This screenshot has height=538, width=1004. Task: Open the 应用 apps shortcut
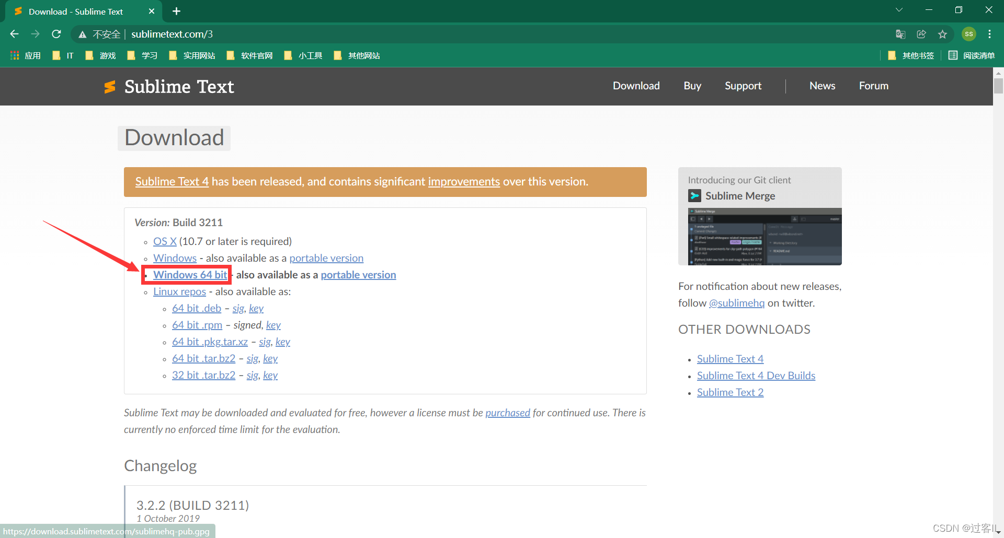26,55
